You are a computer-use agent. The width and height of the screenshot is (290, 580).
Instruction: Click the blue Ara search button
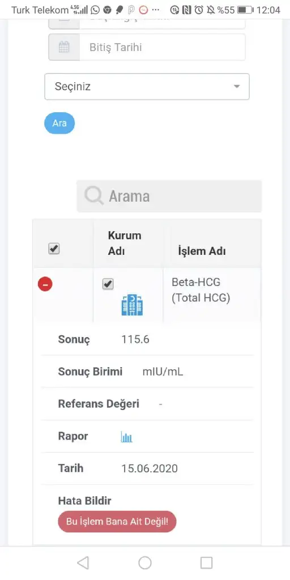(x=59, y=123)
